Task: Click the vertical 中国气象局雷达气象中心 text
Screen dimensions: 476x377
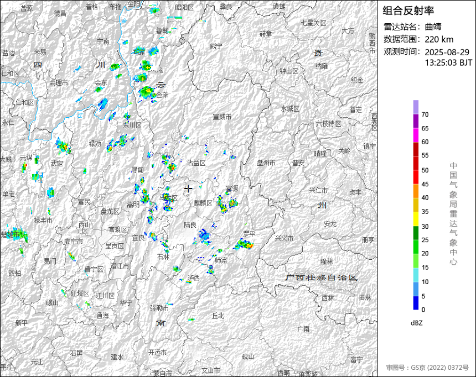Action: pyautogui.click(x=453, y=213)
